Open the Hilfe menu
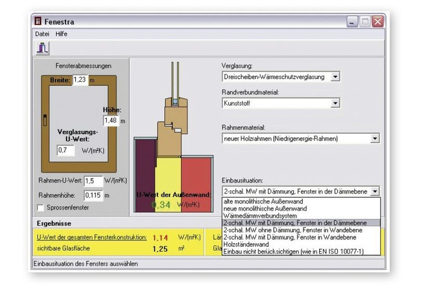The height and width of the screenshot is (290, 424). (x=61, y=34)
